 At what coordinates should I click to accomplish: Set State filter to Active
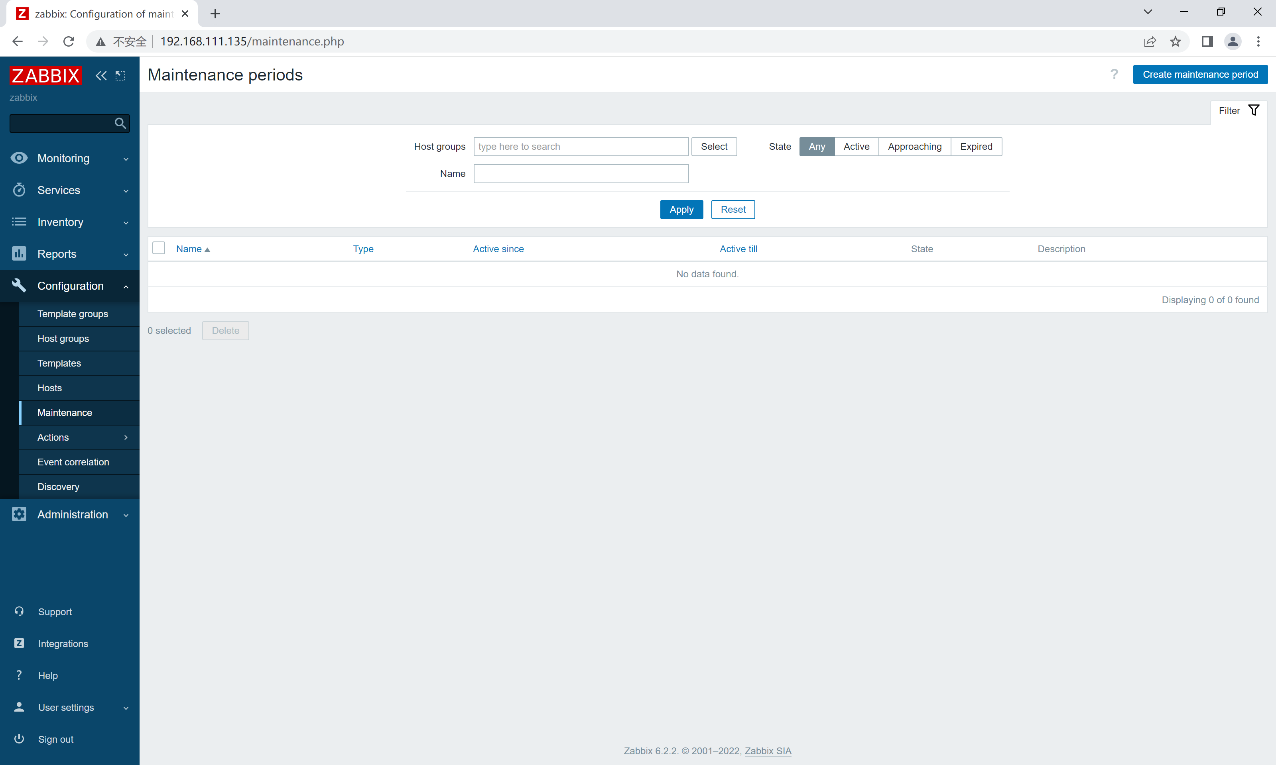point(856,146)
